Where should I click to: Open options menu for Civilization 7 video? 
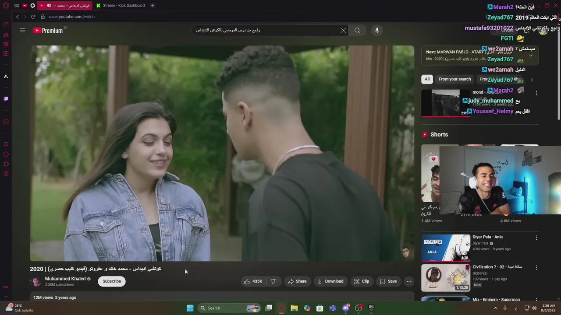pos(536,268)
